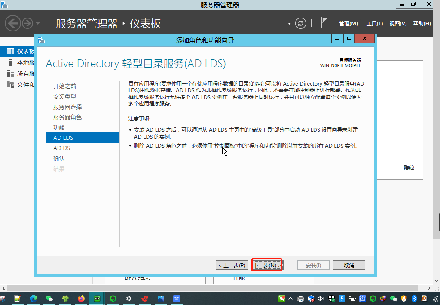Select 本地服务器 in the Server Manager sidebar
440x305 pixels.
click(17, 62)
